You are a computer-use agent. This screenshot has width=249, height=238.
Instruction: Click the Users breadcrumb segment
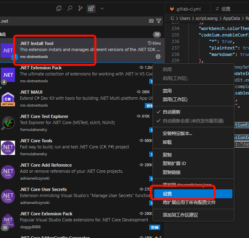[x=185, y=18]
